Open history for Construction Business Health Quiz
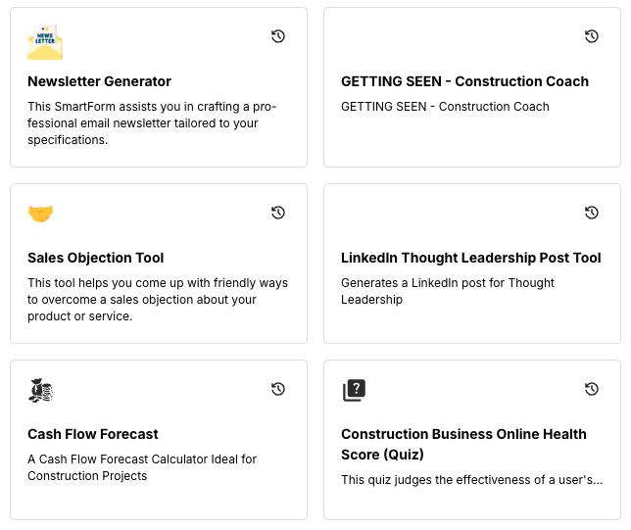Viewport: 631px width, 530px height. pos(592,389)
